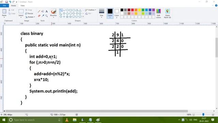The image size is (218, 123).
Task: Activate Color 1 foreground selector
Action: tap(110, 13)
